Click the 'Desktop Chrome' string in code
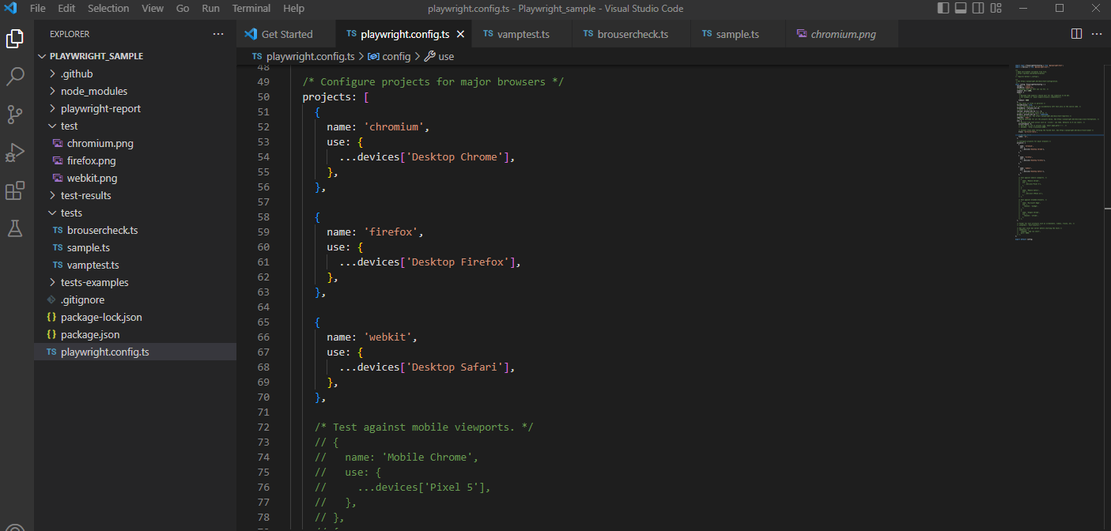 point(455,157)
